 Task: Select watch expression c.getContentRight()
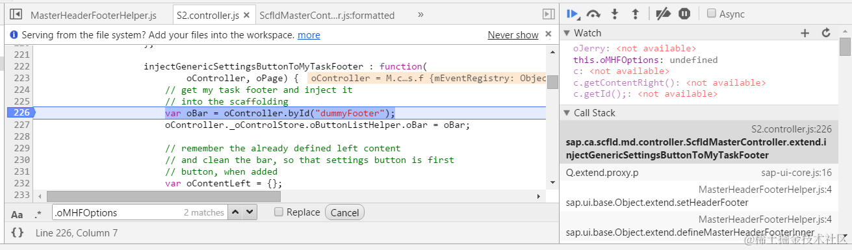pos(669,83)
